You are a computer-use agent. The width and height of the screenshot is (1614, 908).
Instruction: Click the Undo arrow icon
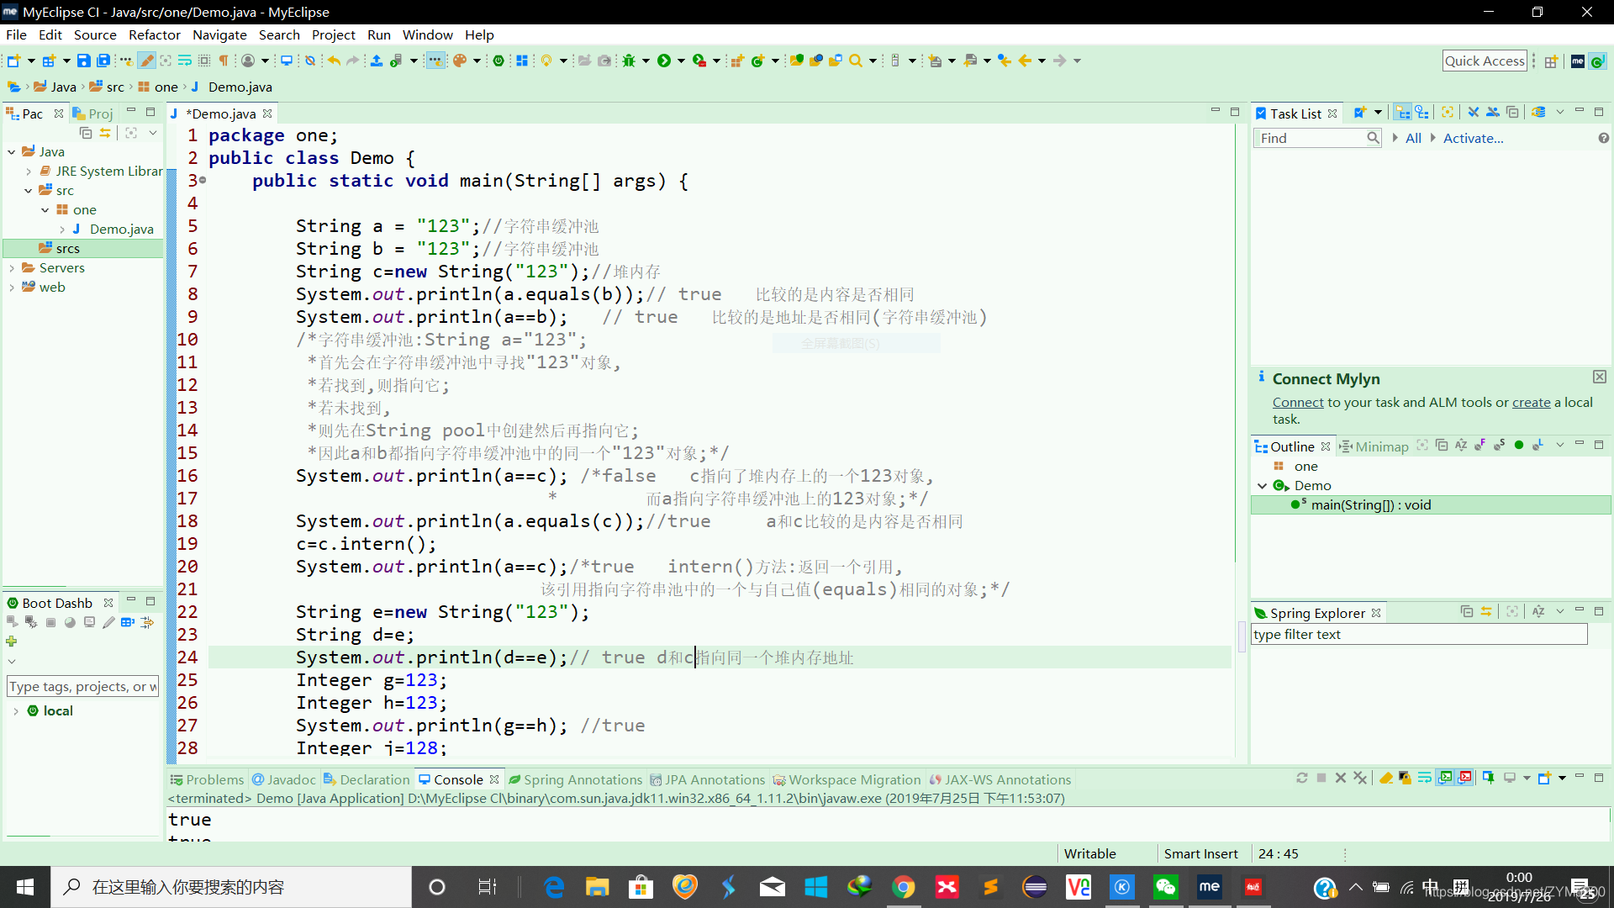(x=334, y=61)
